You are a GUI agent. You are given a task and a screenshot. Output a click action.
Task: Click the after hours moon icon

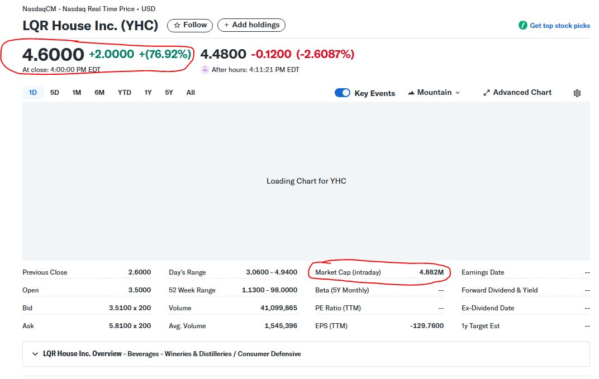[x=205, y=69]
